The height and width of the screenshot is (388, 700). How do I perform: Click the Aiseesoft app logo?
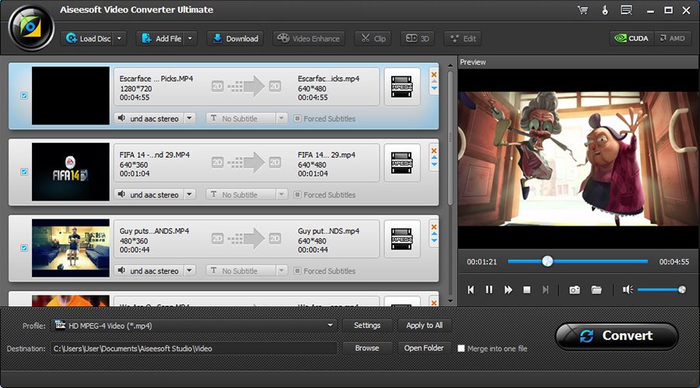[x=31, y=28]
